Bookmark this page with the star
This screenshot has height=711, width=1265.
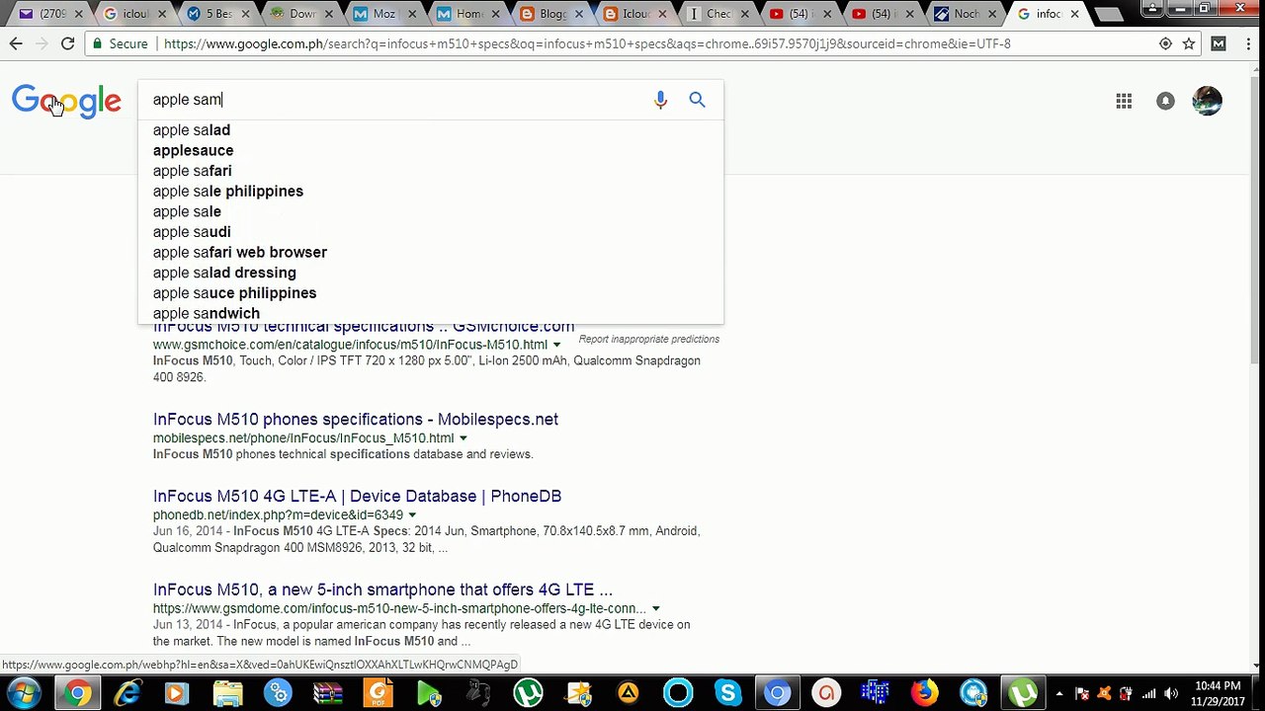[1189, 43]
